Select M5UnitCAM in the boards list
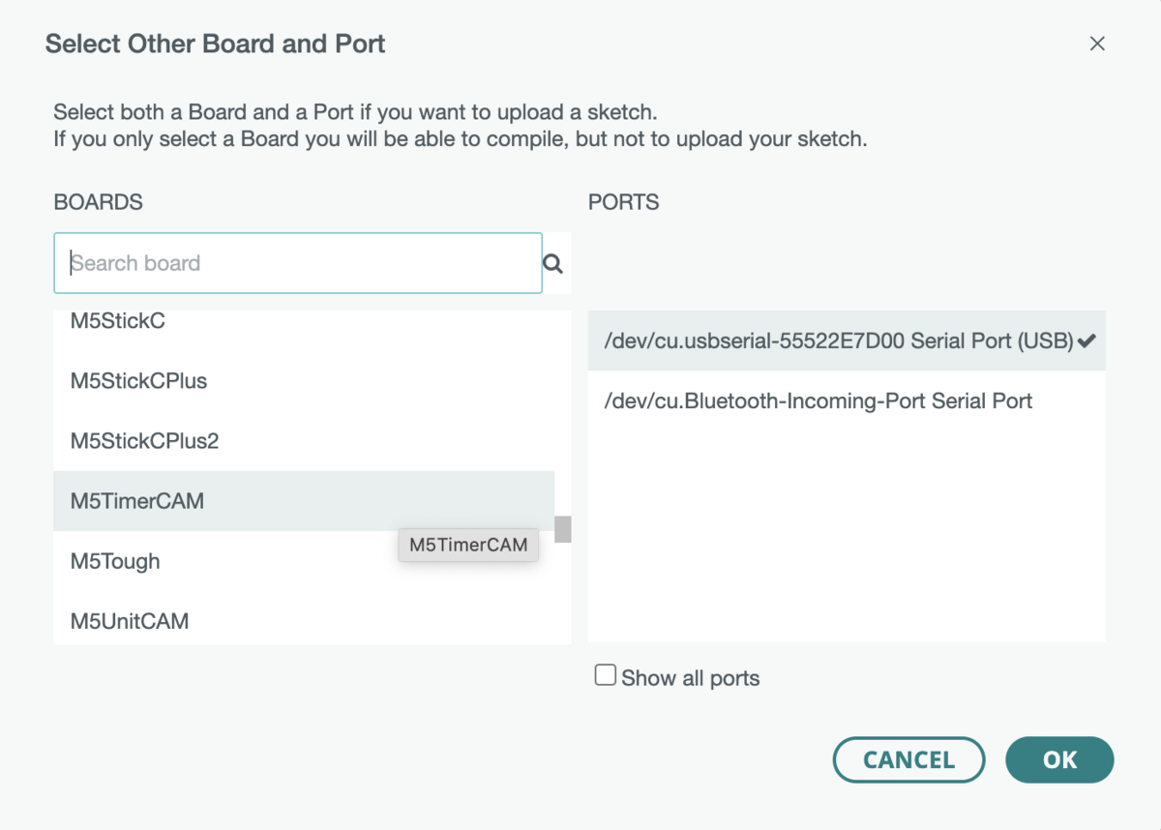The width and height of the screenshot is (1161, 830). click(x=130, y=621)
